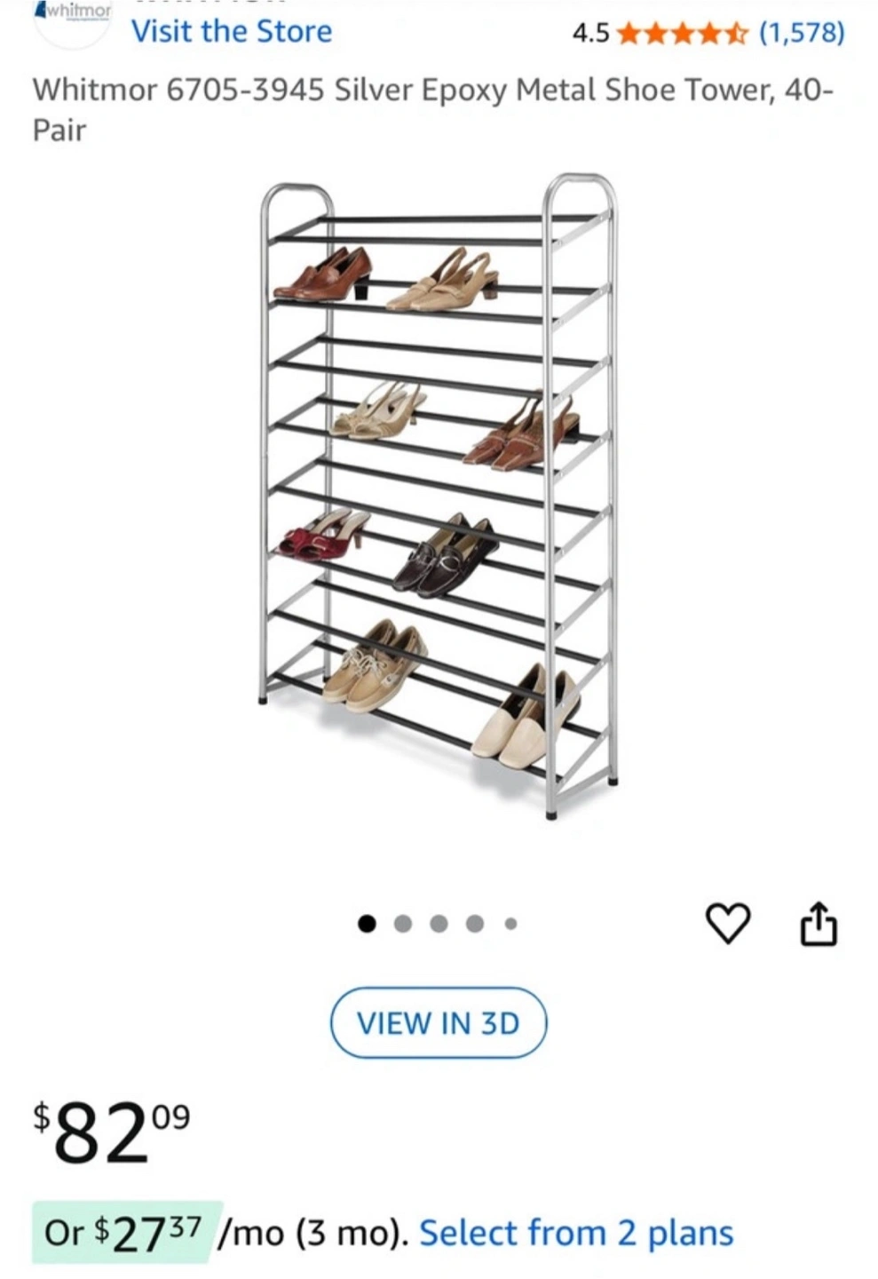Viewport: 878px width, 1279px height.
Task: Select the small fifth carousel dot
Action: [x=510, y=924]
